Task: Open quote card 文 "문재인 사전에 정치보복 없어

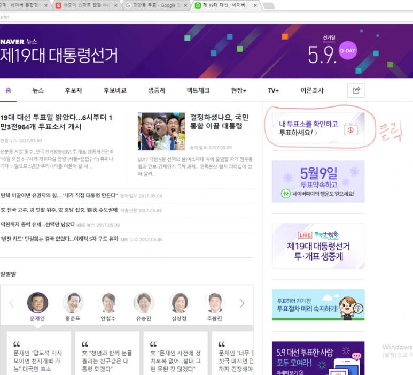Action: [176, 354]
